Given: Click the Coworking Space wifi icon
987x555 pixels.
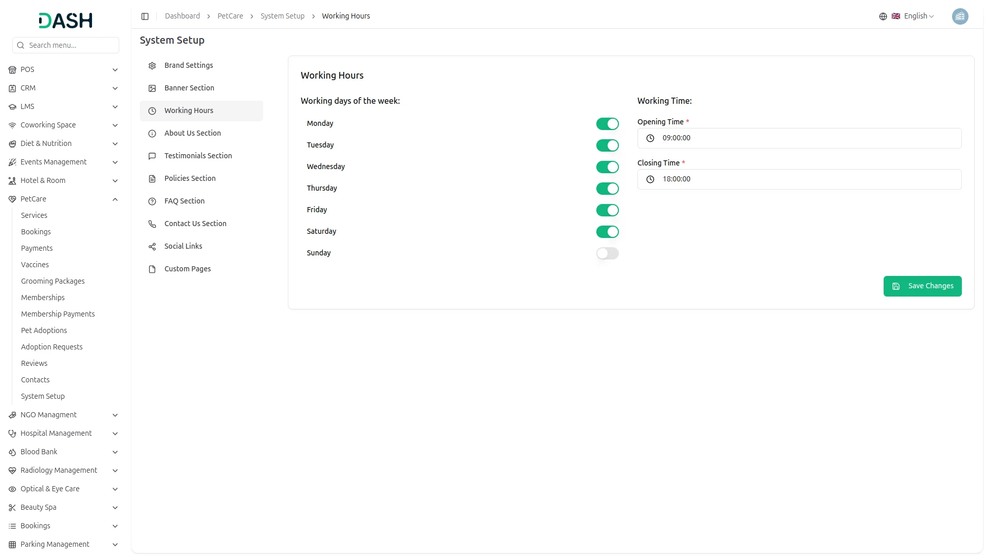Looking at the screenshot, I should 12,125.
